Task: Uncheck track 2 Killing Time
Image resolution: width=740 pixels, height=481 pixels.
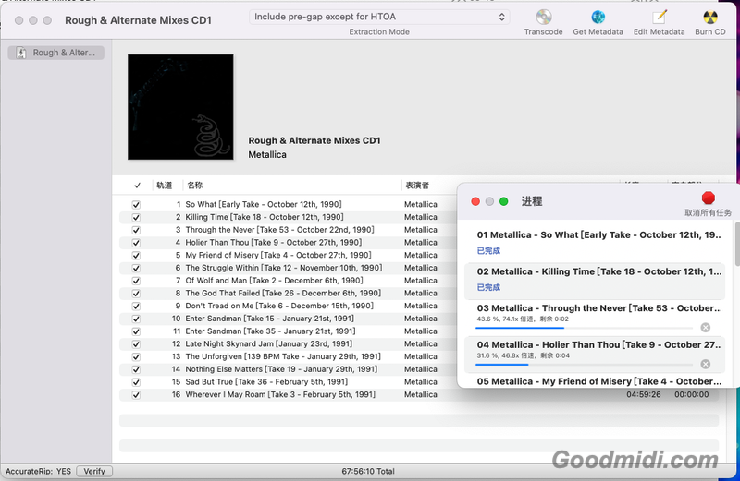Action: point(136,217)
